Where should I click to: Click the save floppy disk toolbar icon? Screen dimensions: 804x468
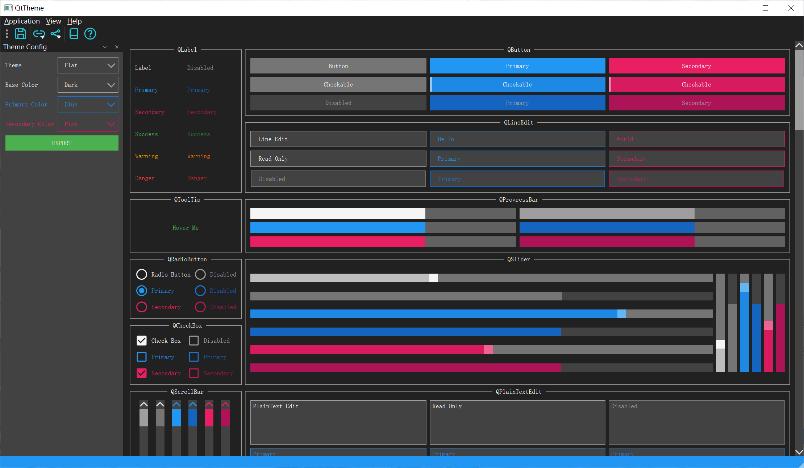coord(20,34)
